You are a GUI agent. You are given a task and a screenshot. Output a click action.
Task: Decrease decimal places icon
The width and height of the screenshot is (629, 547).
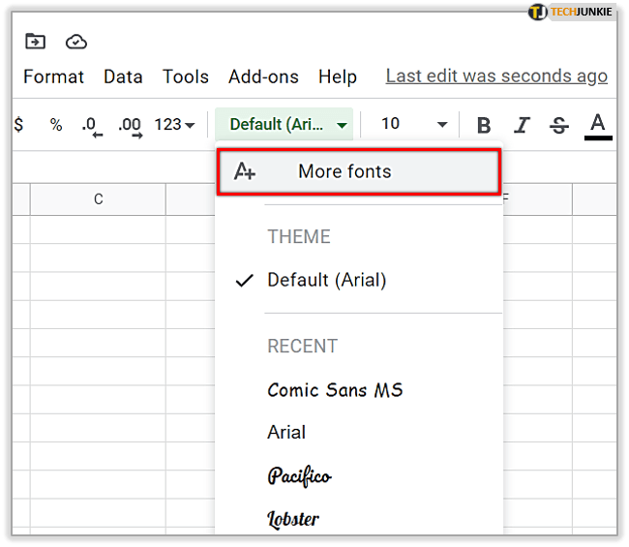(91, 125)
